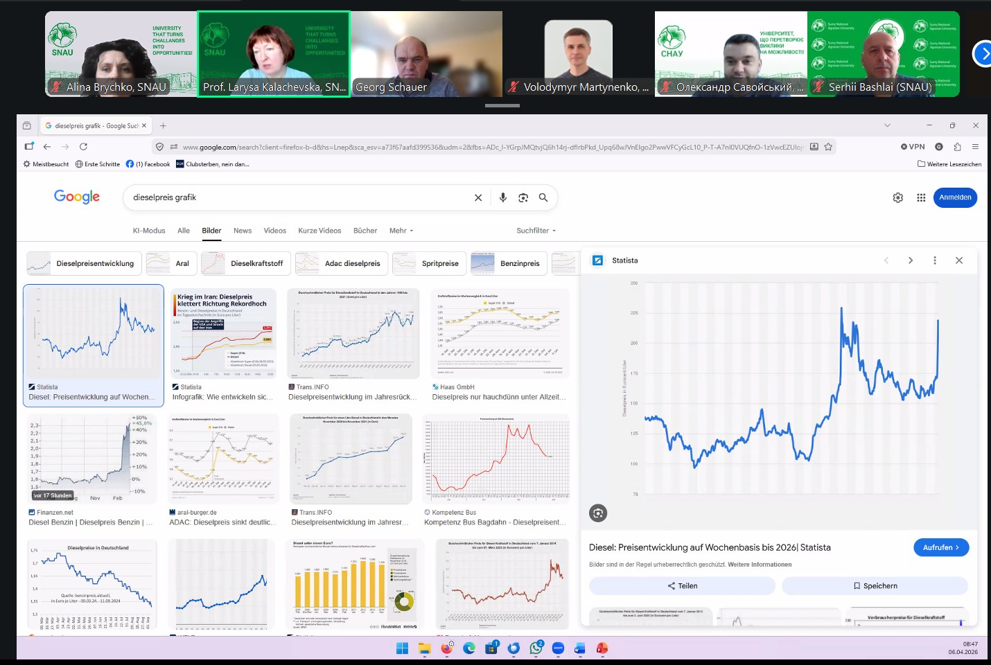Click the Anmelden sign-in button
The width and height of the screenshot is (991, 665).
(x=955, y=197)
